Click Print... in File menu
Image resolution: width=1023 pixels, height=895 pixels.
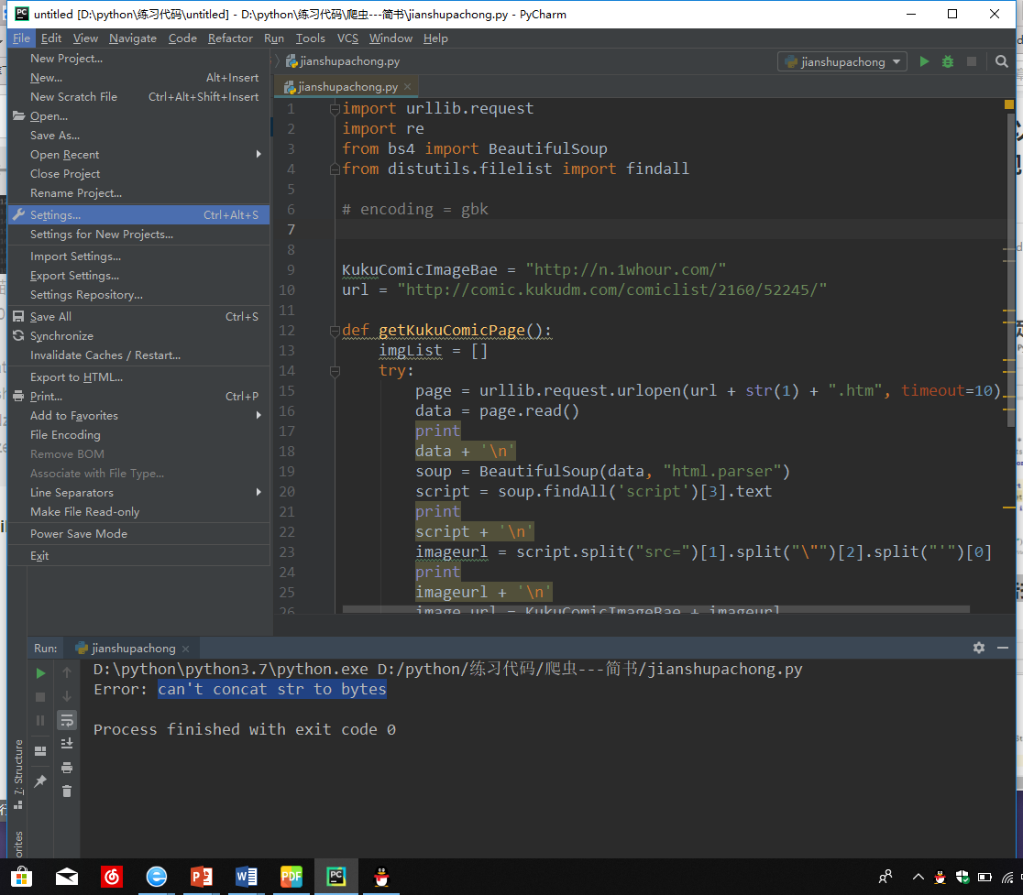[x=139, y=396]
